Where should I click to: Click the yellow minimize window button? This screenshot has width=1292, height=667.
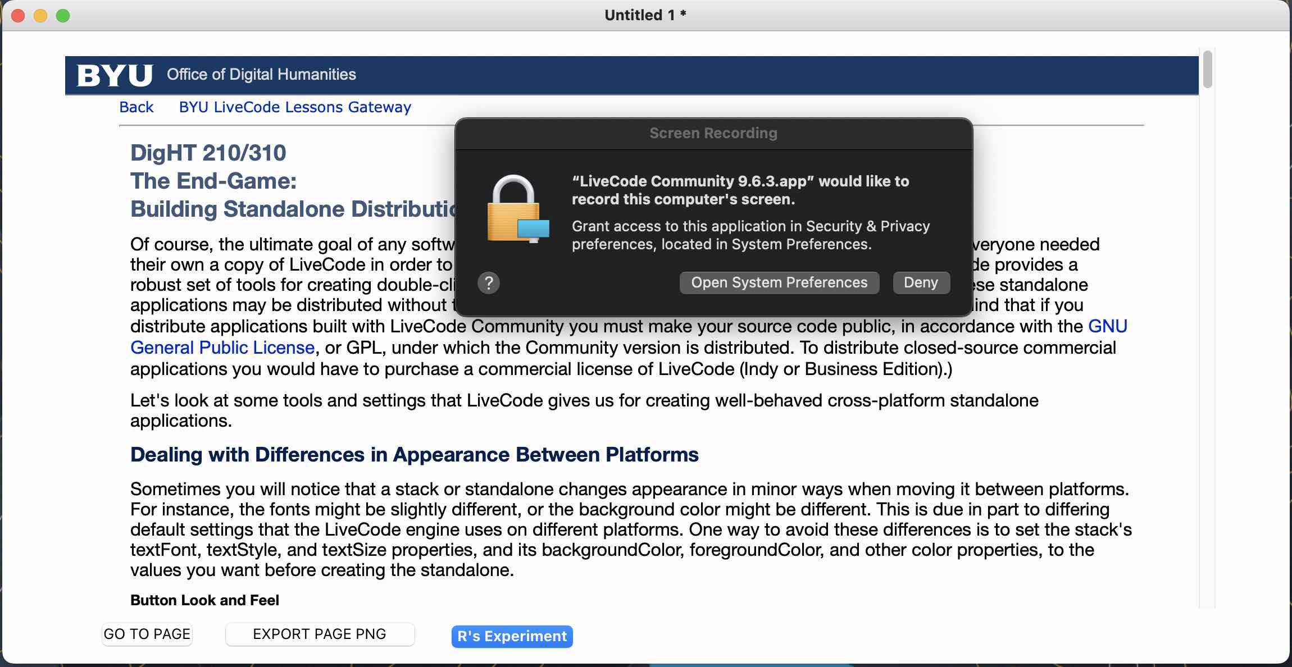[40, 16]
